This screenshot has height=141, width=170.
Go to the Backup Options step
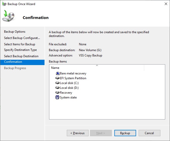(x=15, y=32)
